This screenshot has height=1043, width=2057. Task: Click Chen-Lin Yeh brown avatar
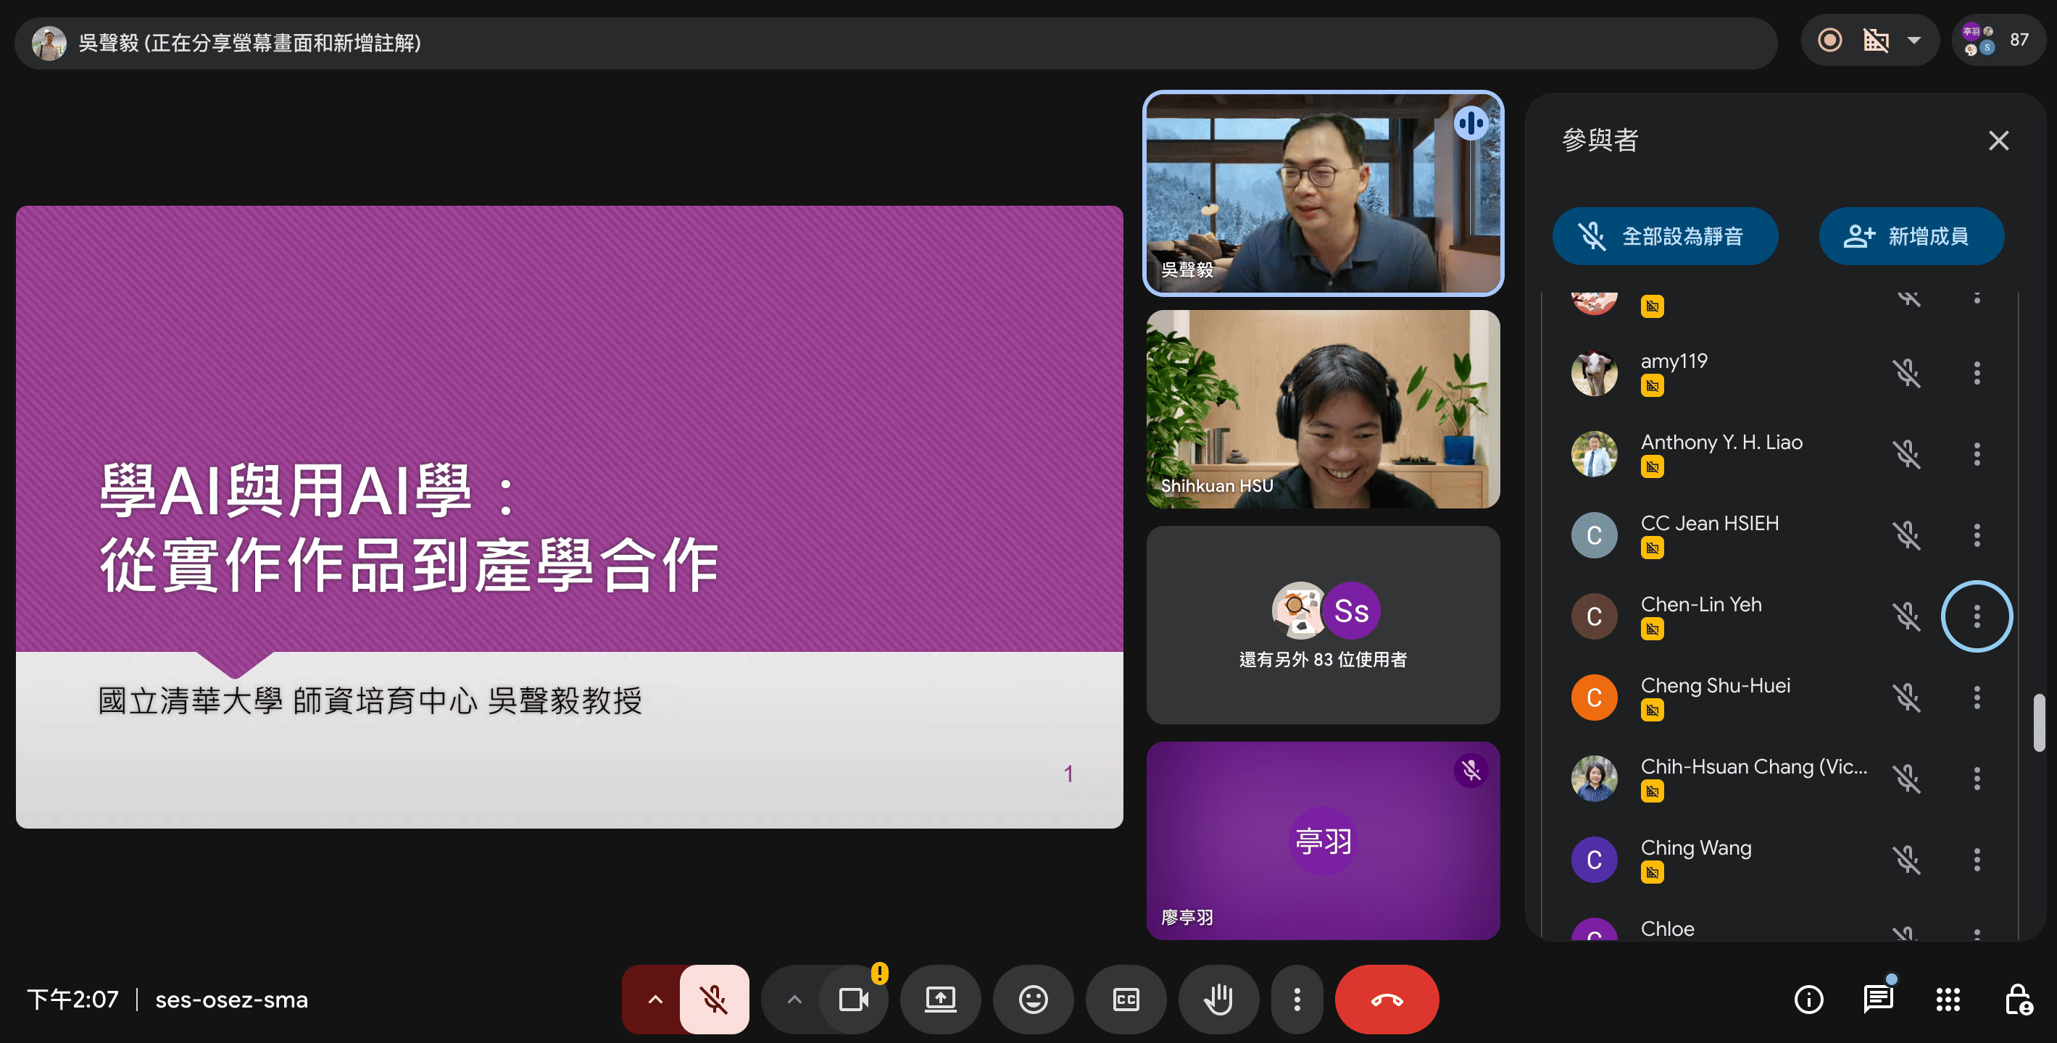click(x=1594, y=616)
